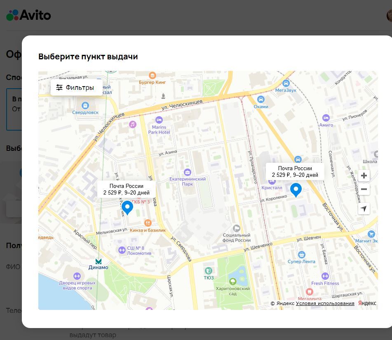
Task: Click the Екатерининский Парк icon
Action: click(x=187, y=172)
